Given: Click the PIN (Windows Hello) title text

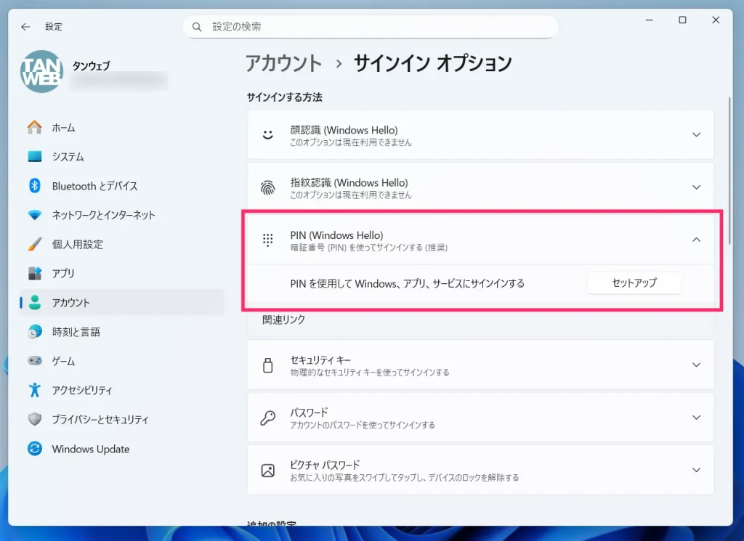Looking at the screenshot, I should pyautogui.click(x=336, y=235).
